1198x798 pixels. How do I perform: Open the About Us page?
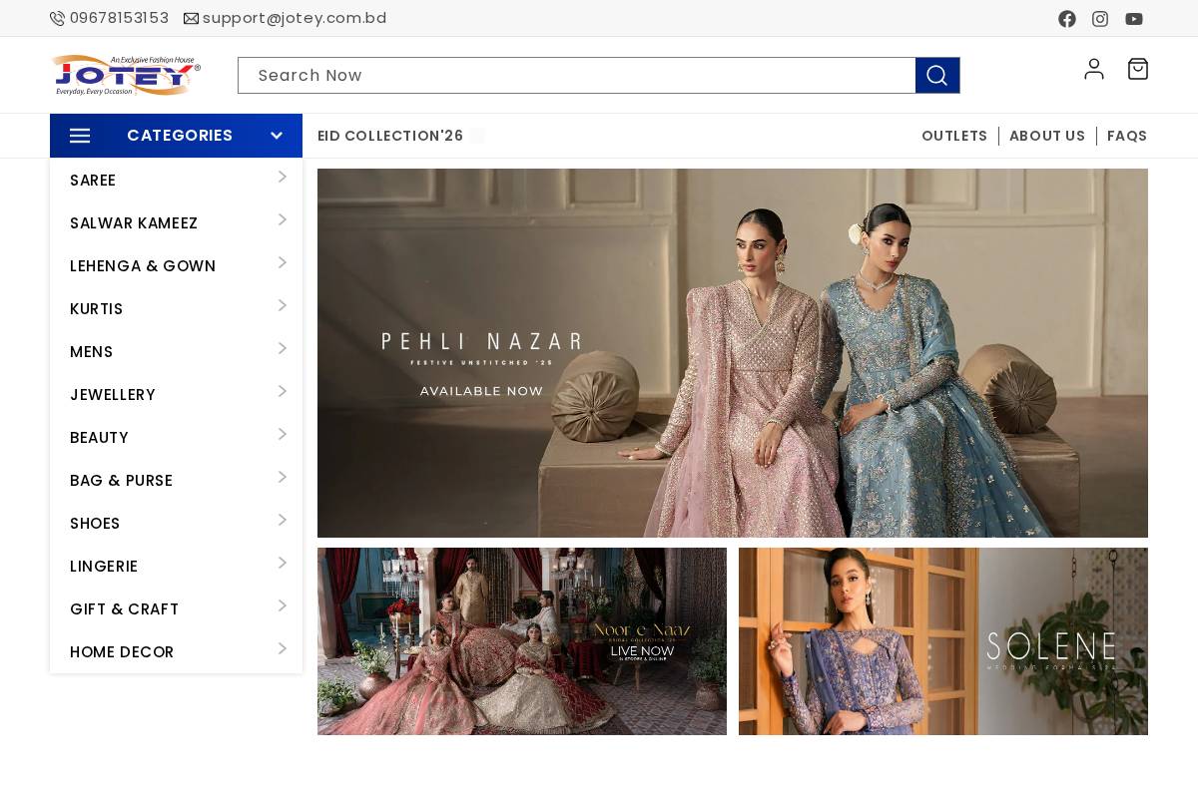coord(1047,136)
